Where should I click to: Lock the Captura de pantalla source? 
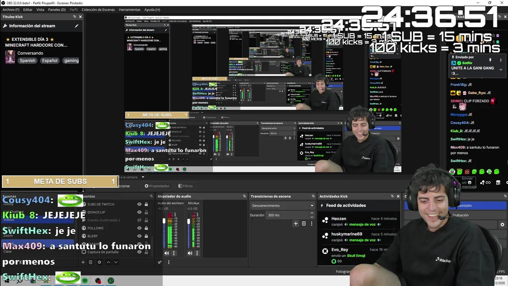coord(146,252)
